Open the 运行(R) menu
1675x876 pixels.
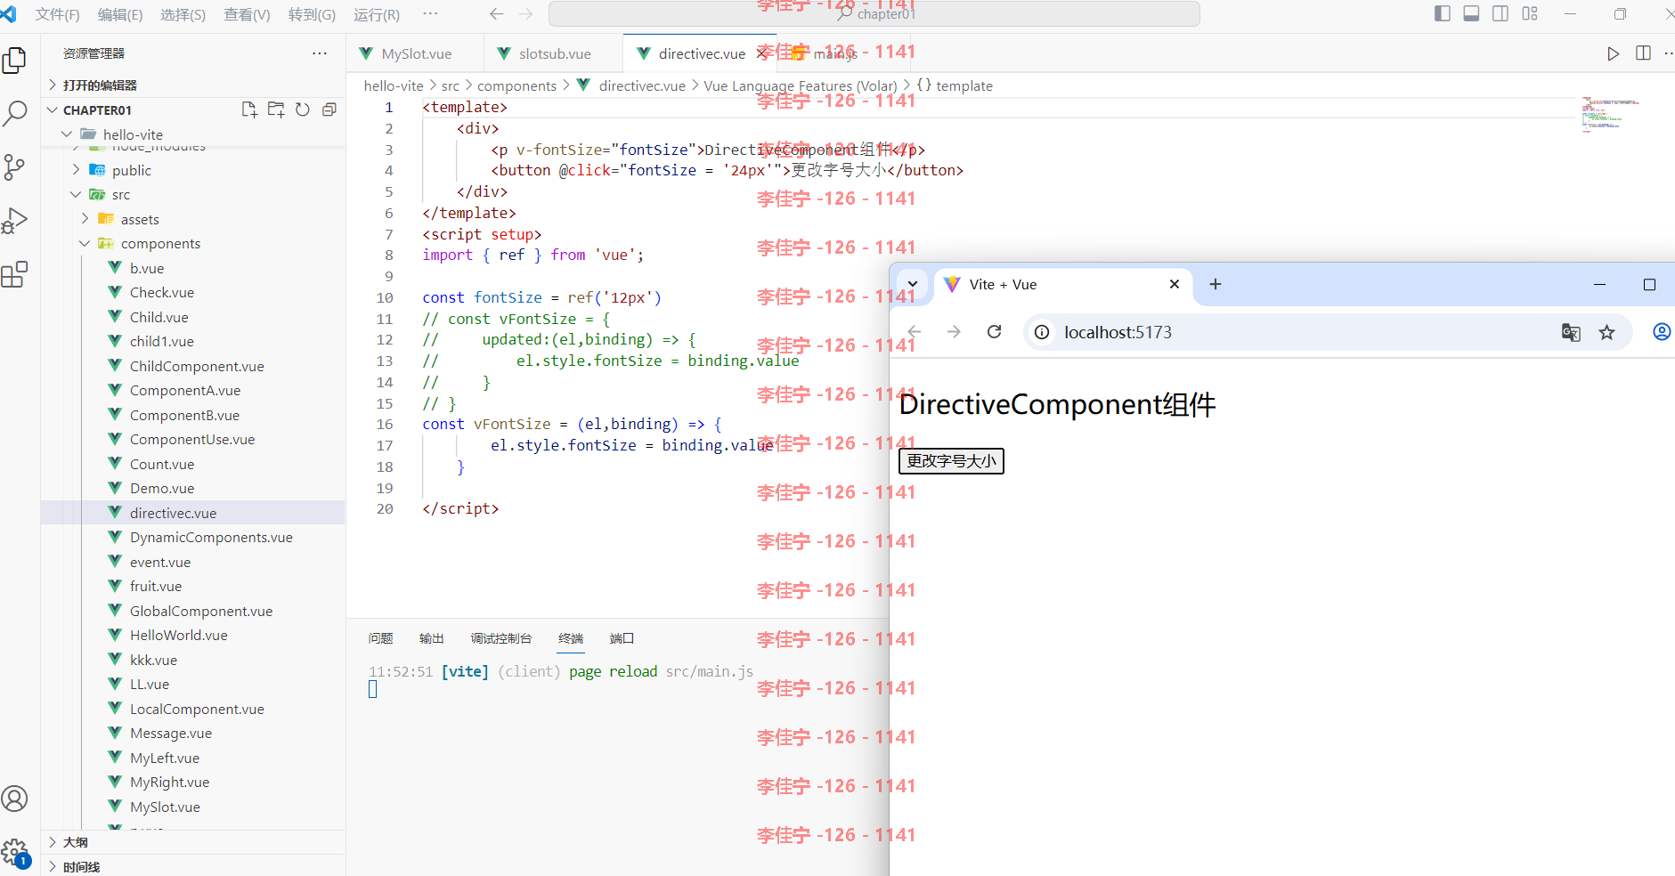pyautogui.click(x=377, y=14)
